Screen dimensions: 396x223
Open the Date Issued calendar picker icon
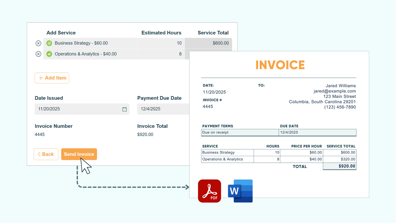[124, 109]
